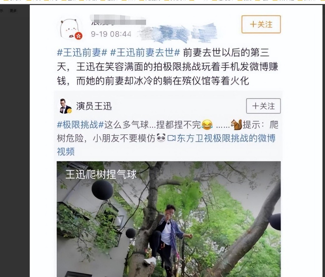325x277 pixels.
Task: Play the 王迅爬树捏气球 video thumbnail
Action: click(x=169, y=219)
